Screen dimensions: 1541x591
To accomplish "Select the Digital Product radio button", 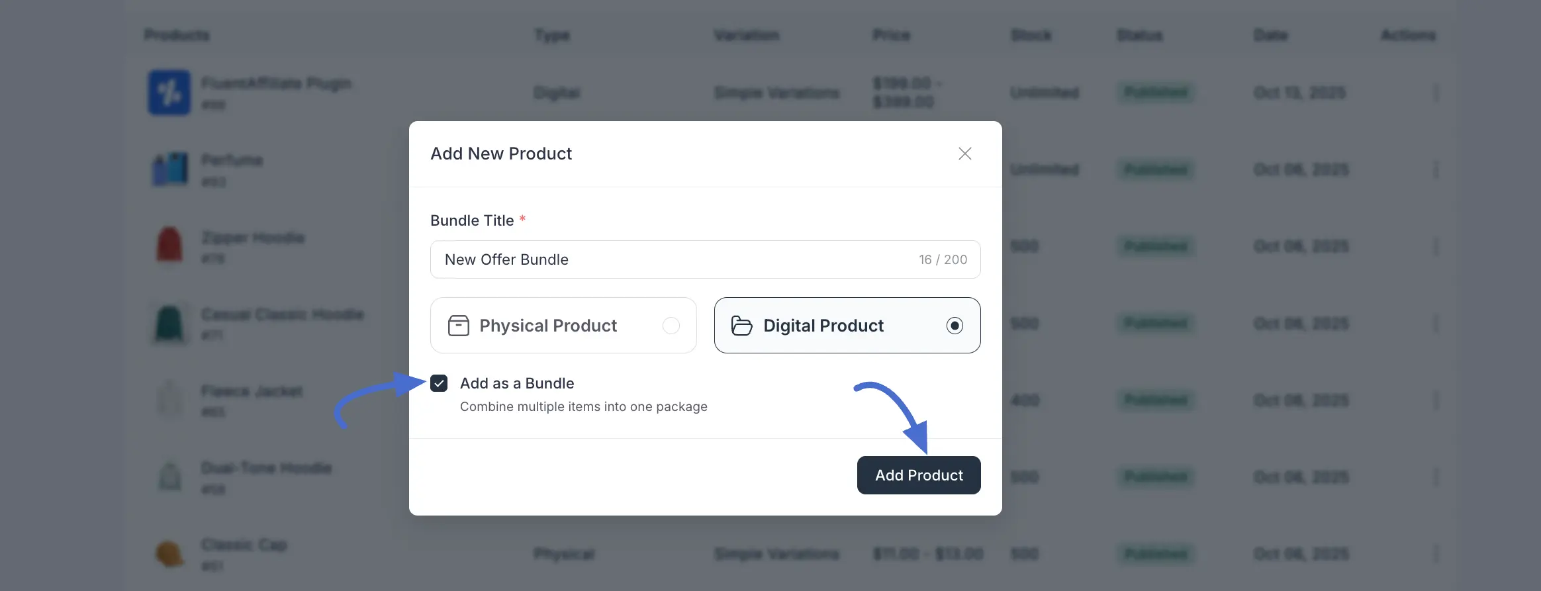I will tap(955, 325).
